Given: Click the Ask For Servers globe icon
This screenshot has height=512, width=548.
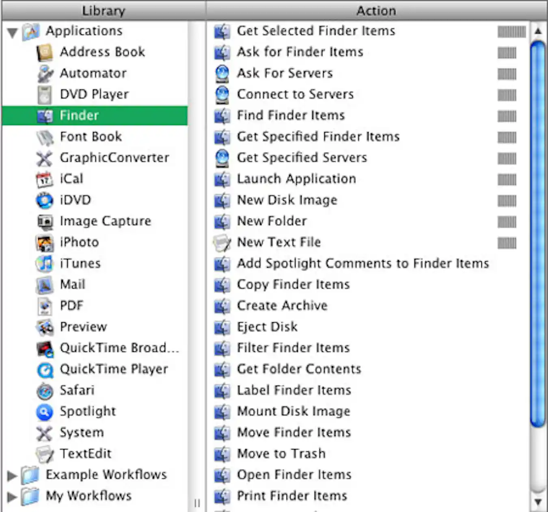Looking at the screenshot, I should click(x=222, y=74).
